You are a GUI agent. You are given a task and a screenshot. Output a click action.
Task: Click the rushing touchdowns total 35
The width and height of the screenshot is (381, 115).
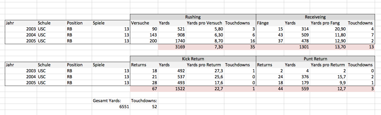tap(240, 47)
